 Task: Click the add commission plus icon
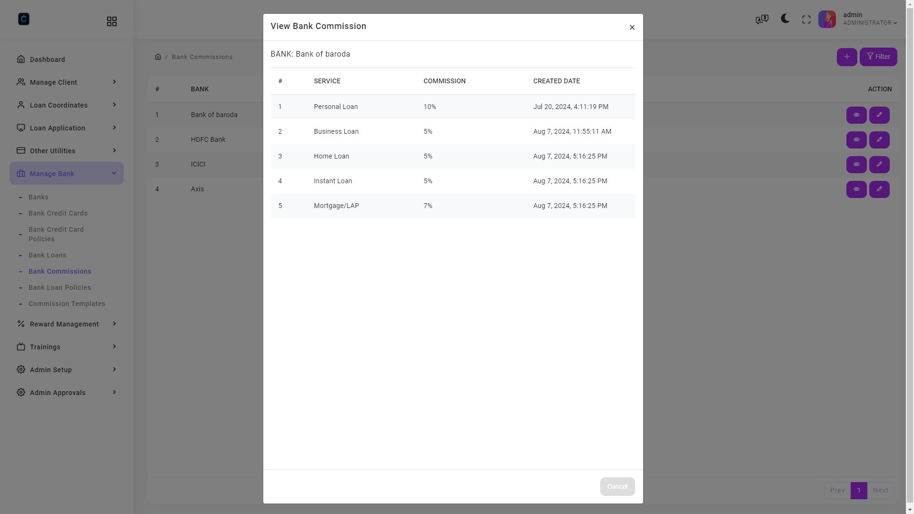coord(847,57)
